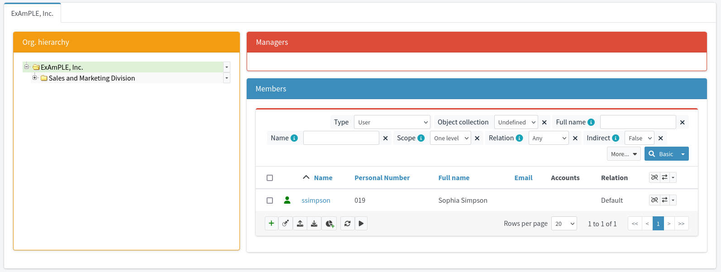
Task: Click the green plus add member icon
Action: [271, 223]
